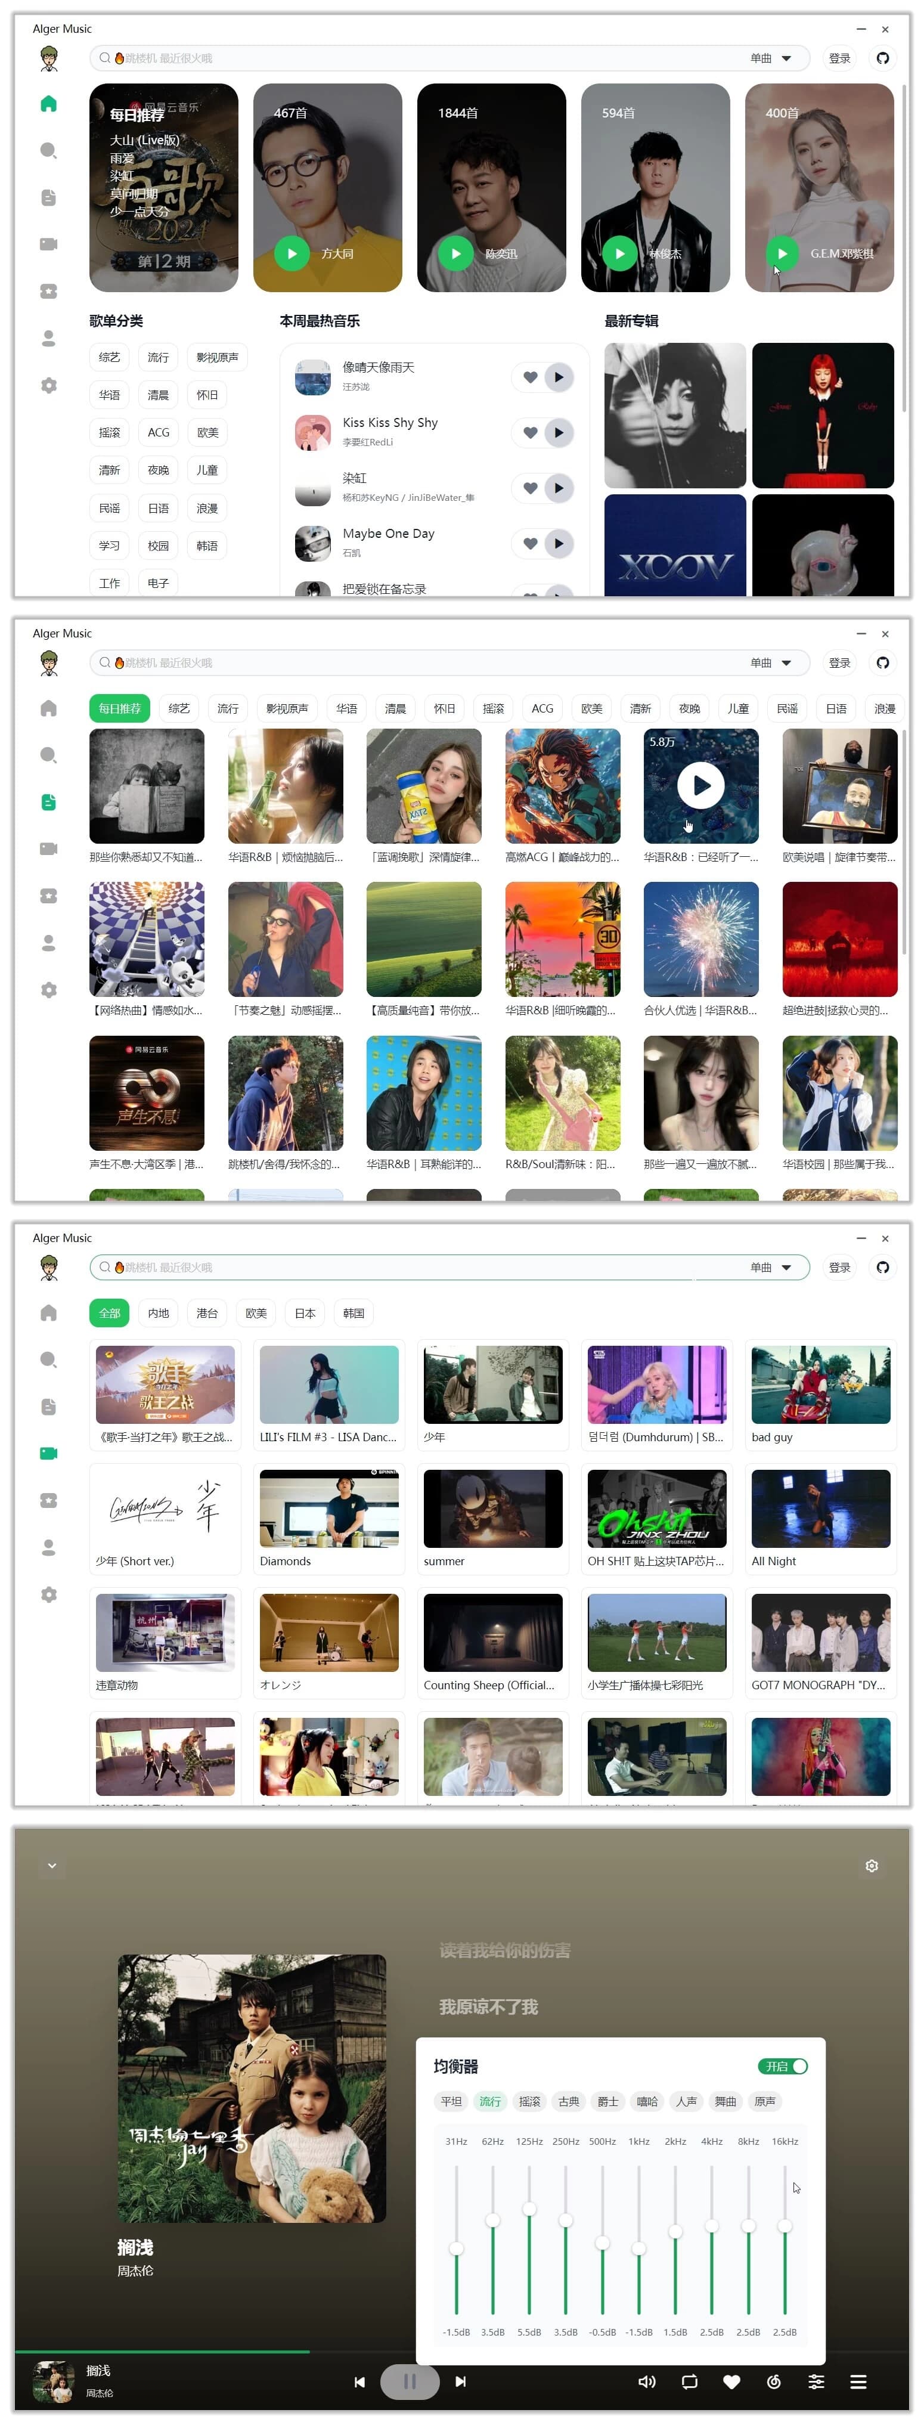This screenshot has height=2425, width=924.
Task: Switch to the 影视原声 playlist category tab
Action: click(x=287, y=708)
